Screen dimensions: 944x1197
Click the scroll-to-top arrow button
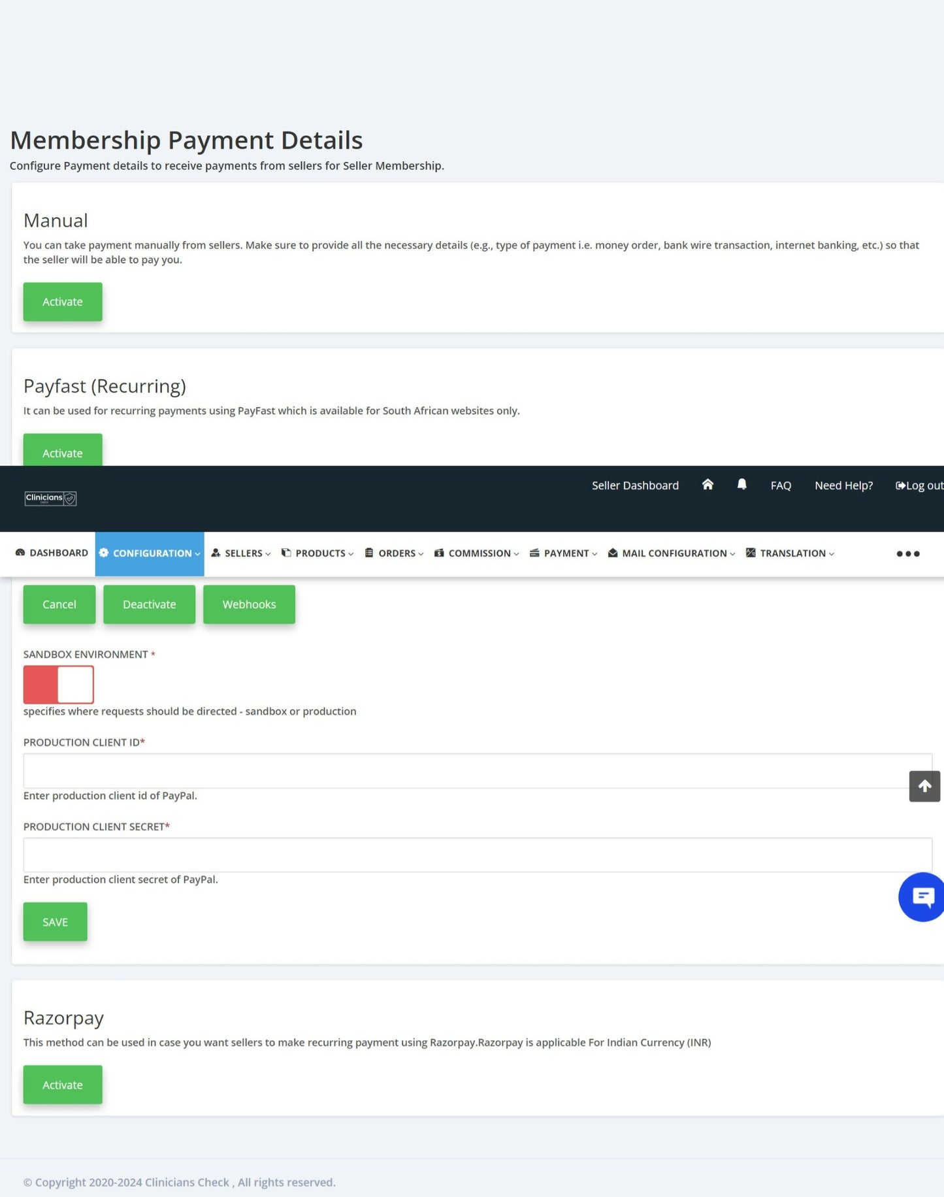coord(924,786)
